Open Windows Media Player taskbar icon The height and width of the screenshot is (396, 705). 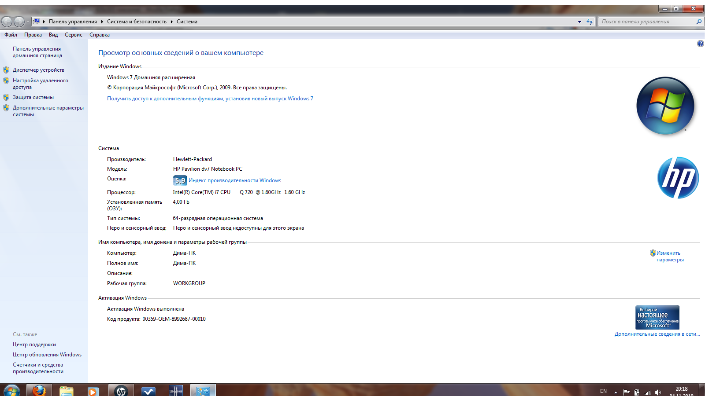click(x=93, y=390)
